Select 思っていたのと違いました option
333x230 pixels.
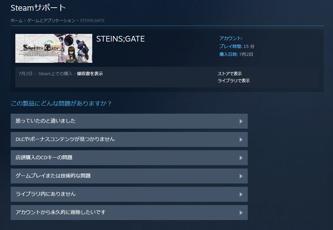click(129, 121)
